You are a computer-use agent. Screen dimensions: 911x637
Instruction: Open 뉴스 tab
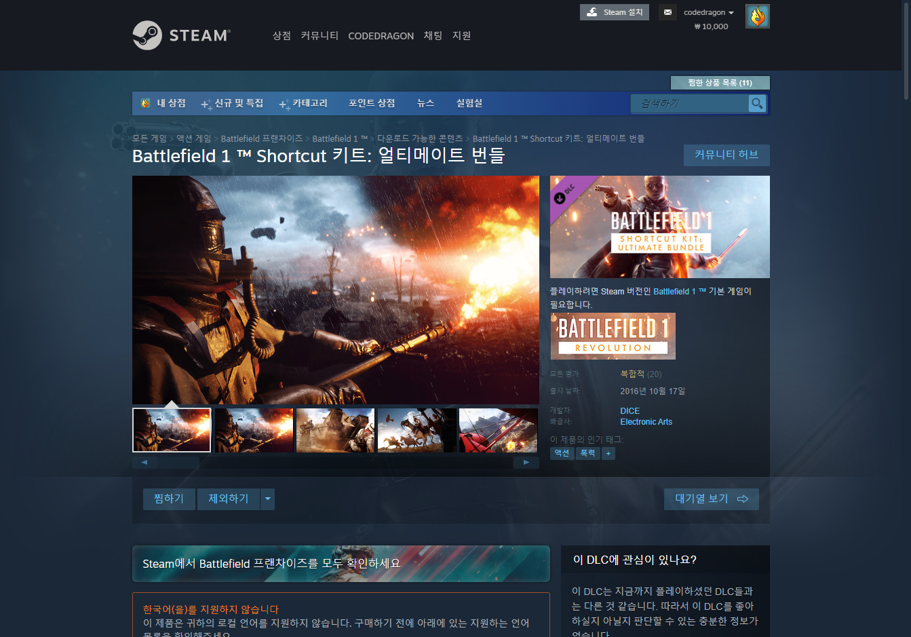[425, 103]
